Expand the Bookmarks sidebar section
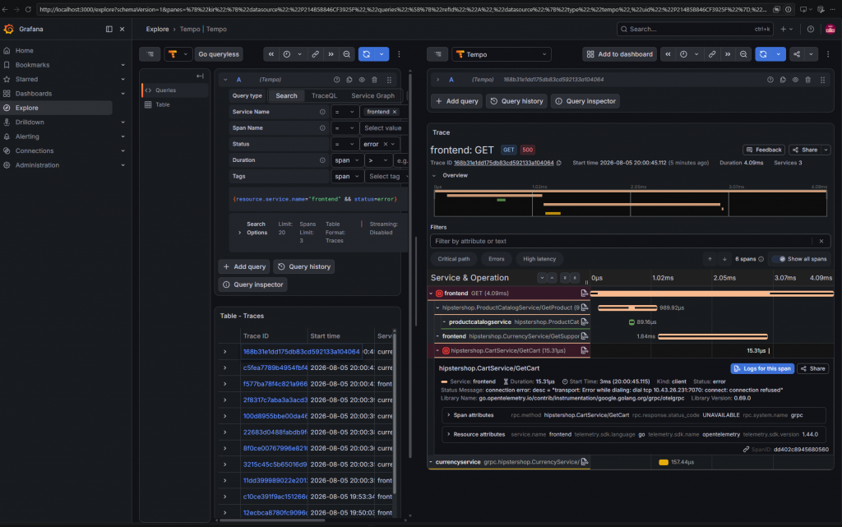 point(123,65)
